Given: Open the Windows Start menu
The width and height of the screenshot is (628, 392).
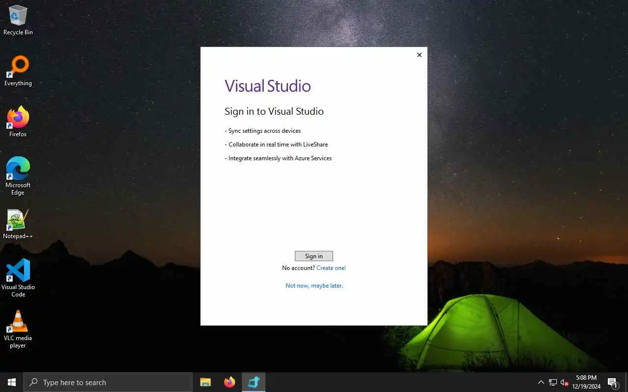Looking at the screenshot, I should (12, 382).
